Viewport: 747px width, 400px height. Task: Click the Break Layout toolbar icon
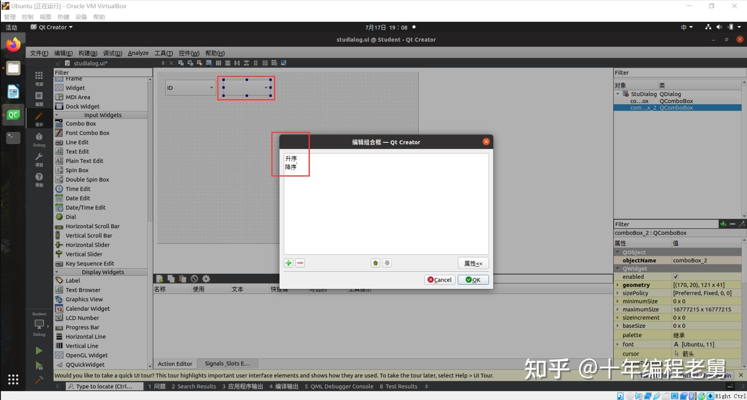click(x=275, y=63)
